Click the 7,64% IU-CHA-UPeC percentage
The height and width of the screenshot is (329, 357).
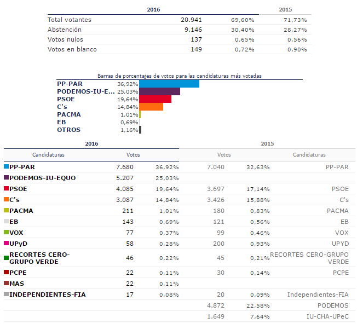pos(260,316)
